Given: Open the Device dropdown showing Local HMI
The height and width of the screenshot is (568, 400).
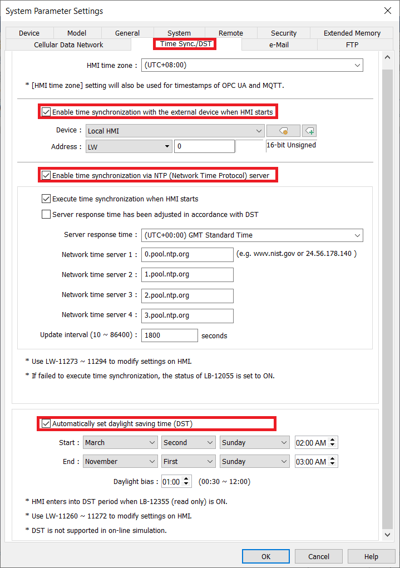Looking at the screenshot, I should pyautogui.click(x=175, y=131).
